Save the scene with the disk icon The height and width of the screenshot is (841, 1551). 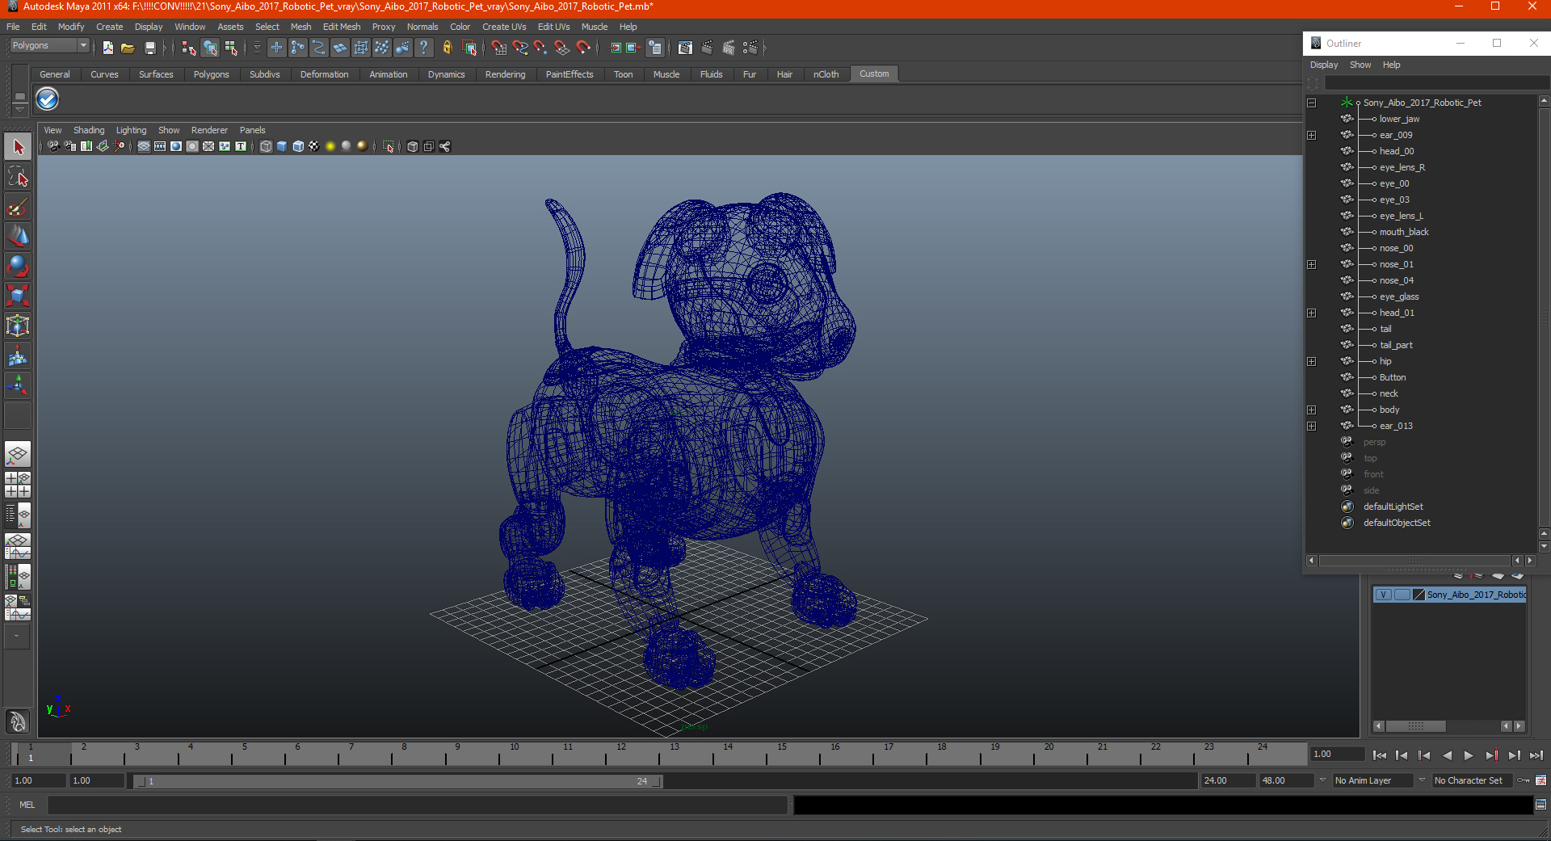pyautogui.click(x=149, y=48)
